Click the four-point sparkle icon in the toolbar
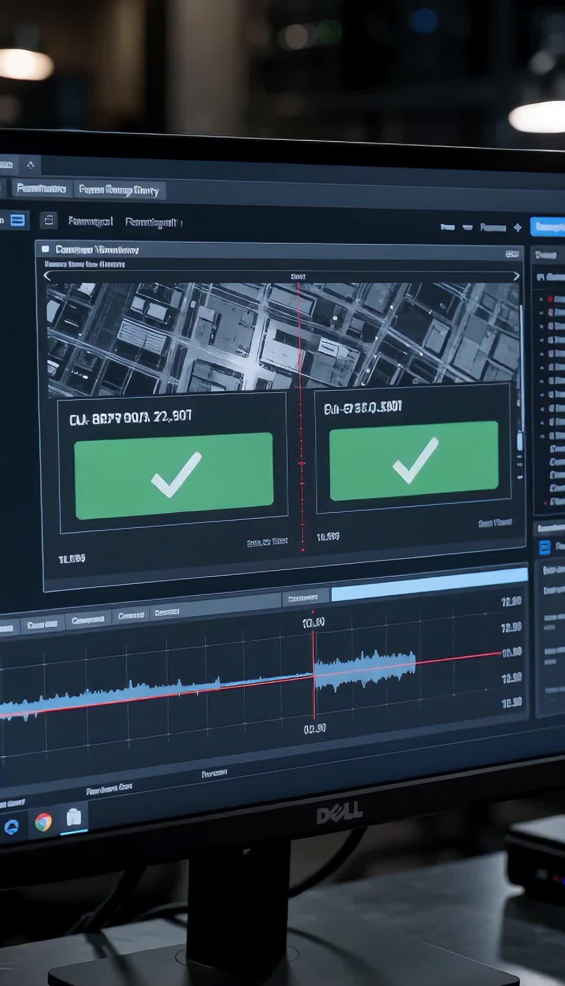 point(517,227)
